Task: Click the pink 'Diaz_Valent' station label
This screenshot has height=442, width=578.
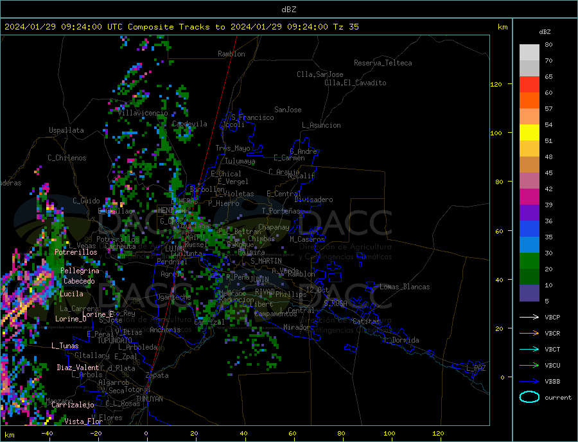Action: point(78,368)
